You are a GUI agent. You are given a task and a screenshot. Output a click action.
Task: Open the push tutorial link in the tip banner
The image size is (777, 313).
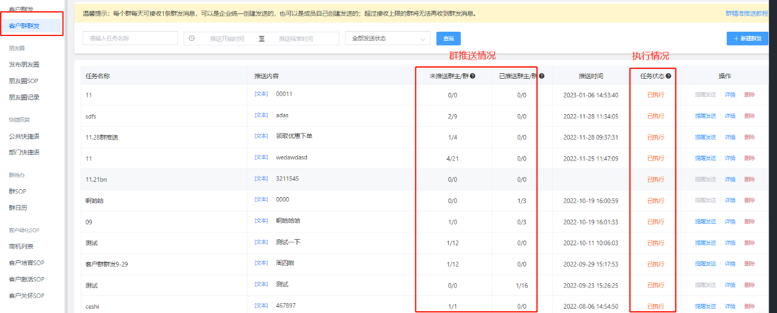746,13
